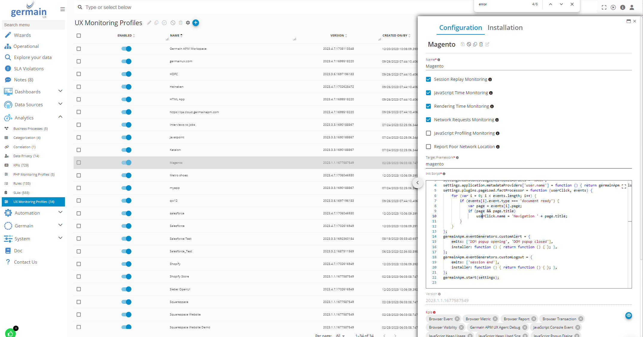Switch to the Installation tab
This screenshot has height=337, width=643.
pyautogui.click(x=505, y=28)
